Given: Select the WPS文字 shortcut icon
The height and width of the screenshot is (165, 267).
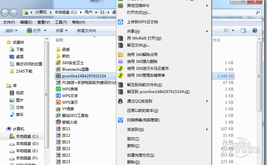Looking at the screenshot, I should (x=58, y=95).
